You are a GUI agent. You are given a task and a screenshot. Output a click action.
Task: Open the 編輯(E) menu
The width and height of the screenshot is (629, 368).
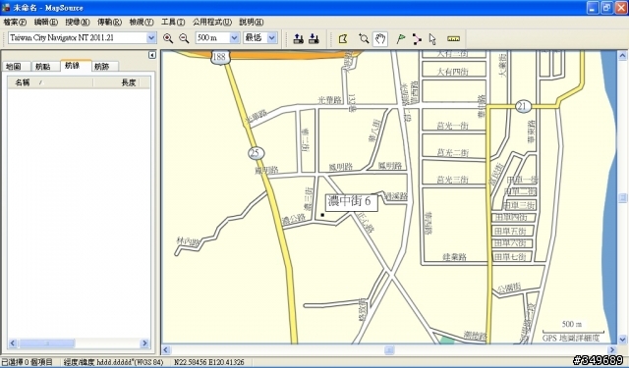[46, 22]
